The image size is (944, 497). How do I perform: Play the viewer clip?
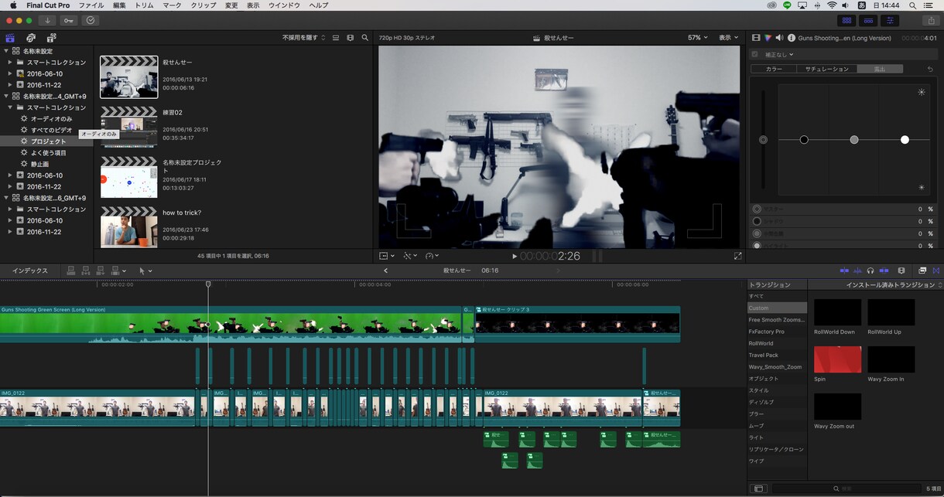515,256
